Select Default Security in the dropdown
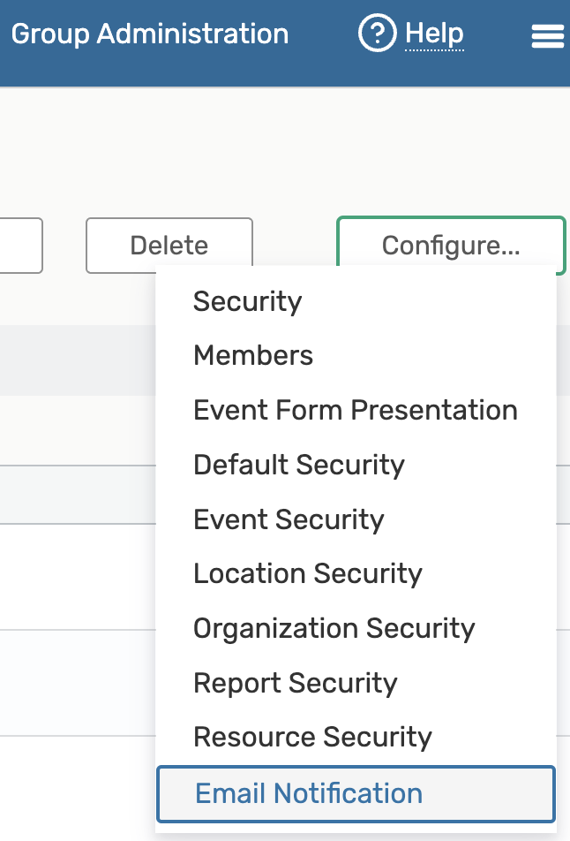570x841 pixels. pyautogui.click(x=298, y=465)
